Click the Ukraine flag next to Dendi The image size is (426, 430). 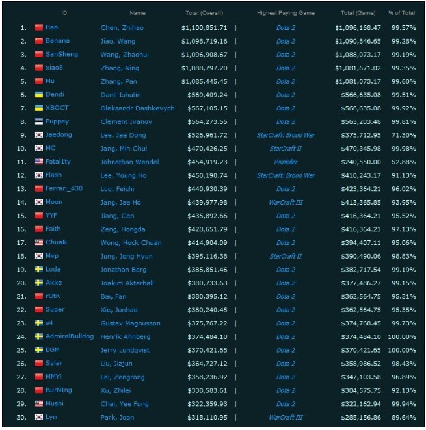click(x=39, y=95)
